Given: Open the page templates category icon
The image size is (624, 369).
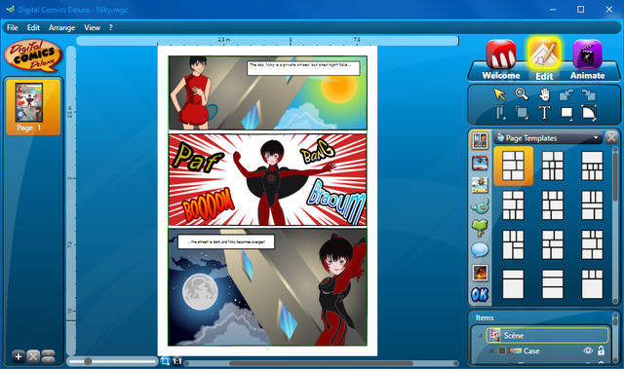Looking at the screenshot, I should tap(480, 141).
